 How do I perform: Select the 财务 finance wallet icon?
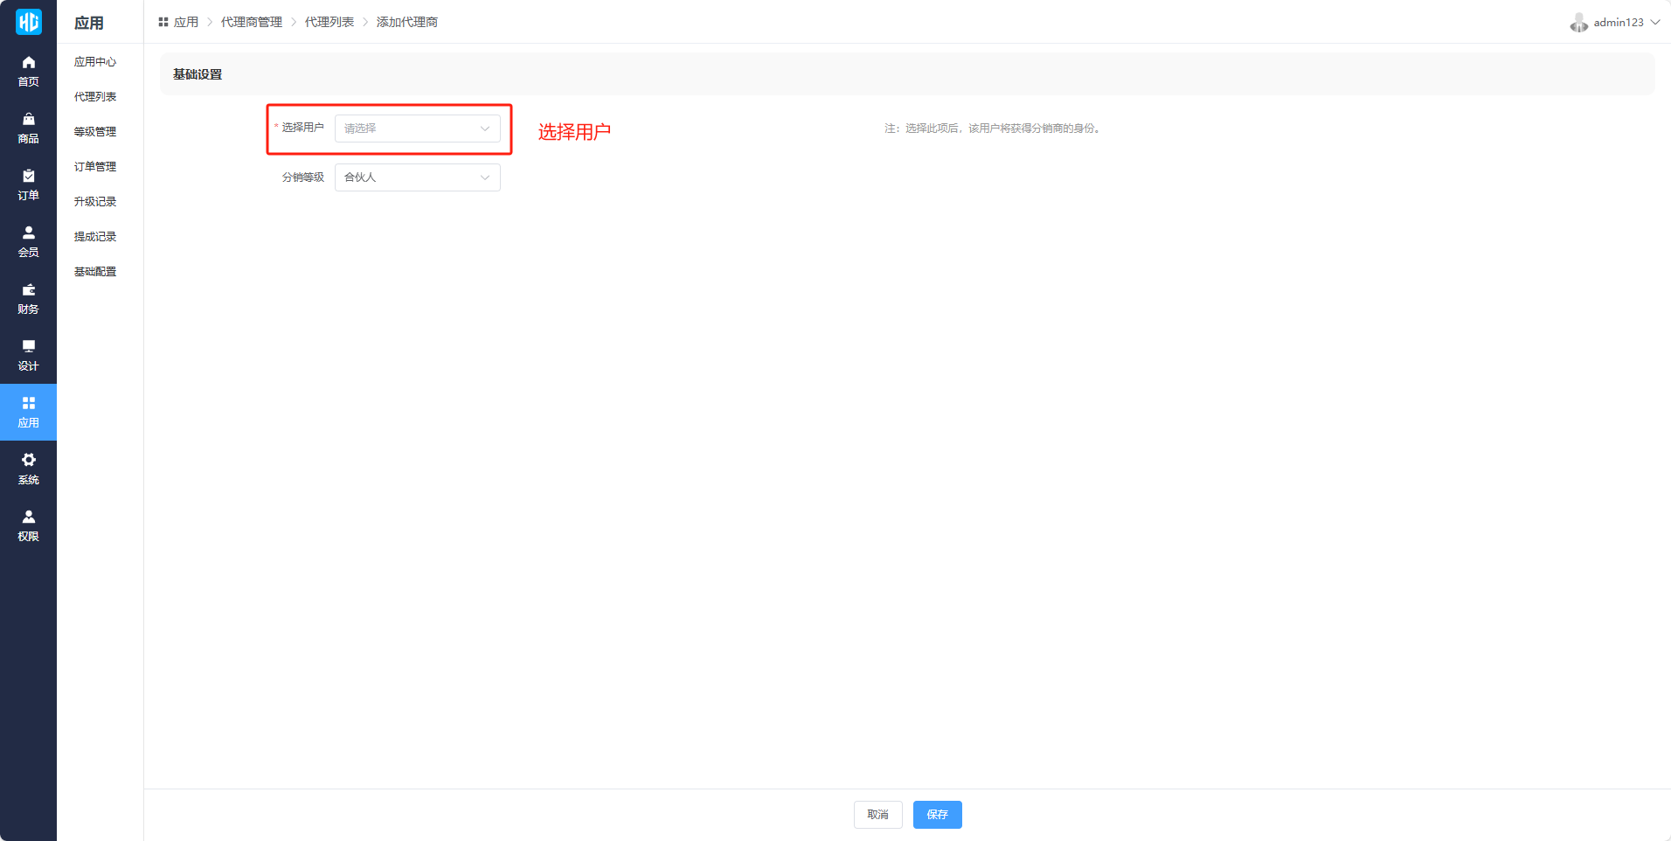click(28, 290)
